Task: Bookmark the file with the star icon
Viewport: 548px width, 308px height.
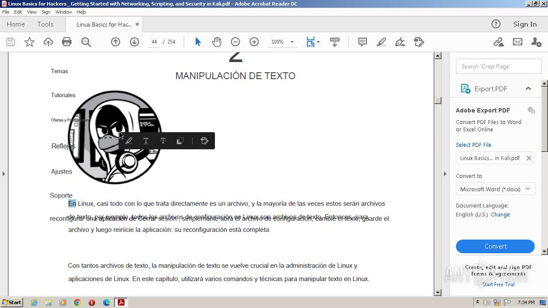Action: [30, 42]
